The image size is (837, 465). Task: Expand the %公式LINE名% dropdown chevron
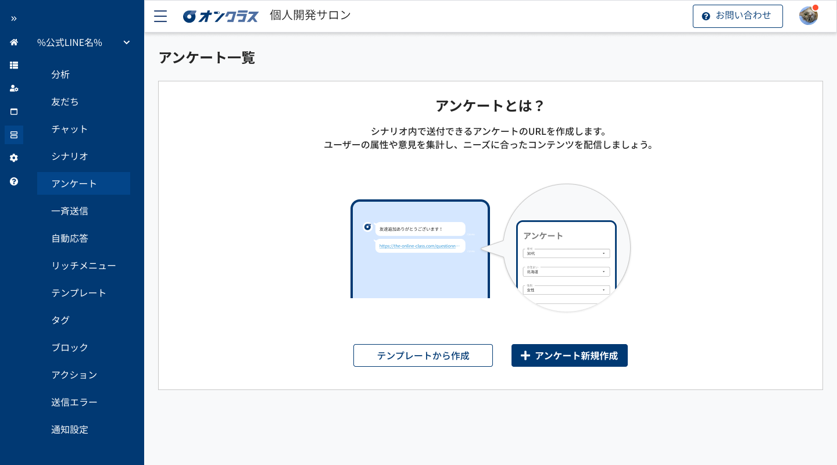pos(126,42)
